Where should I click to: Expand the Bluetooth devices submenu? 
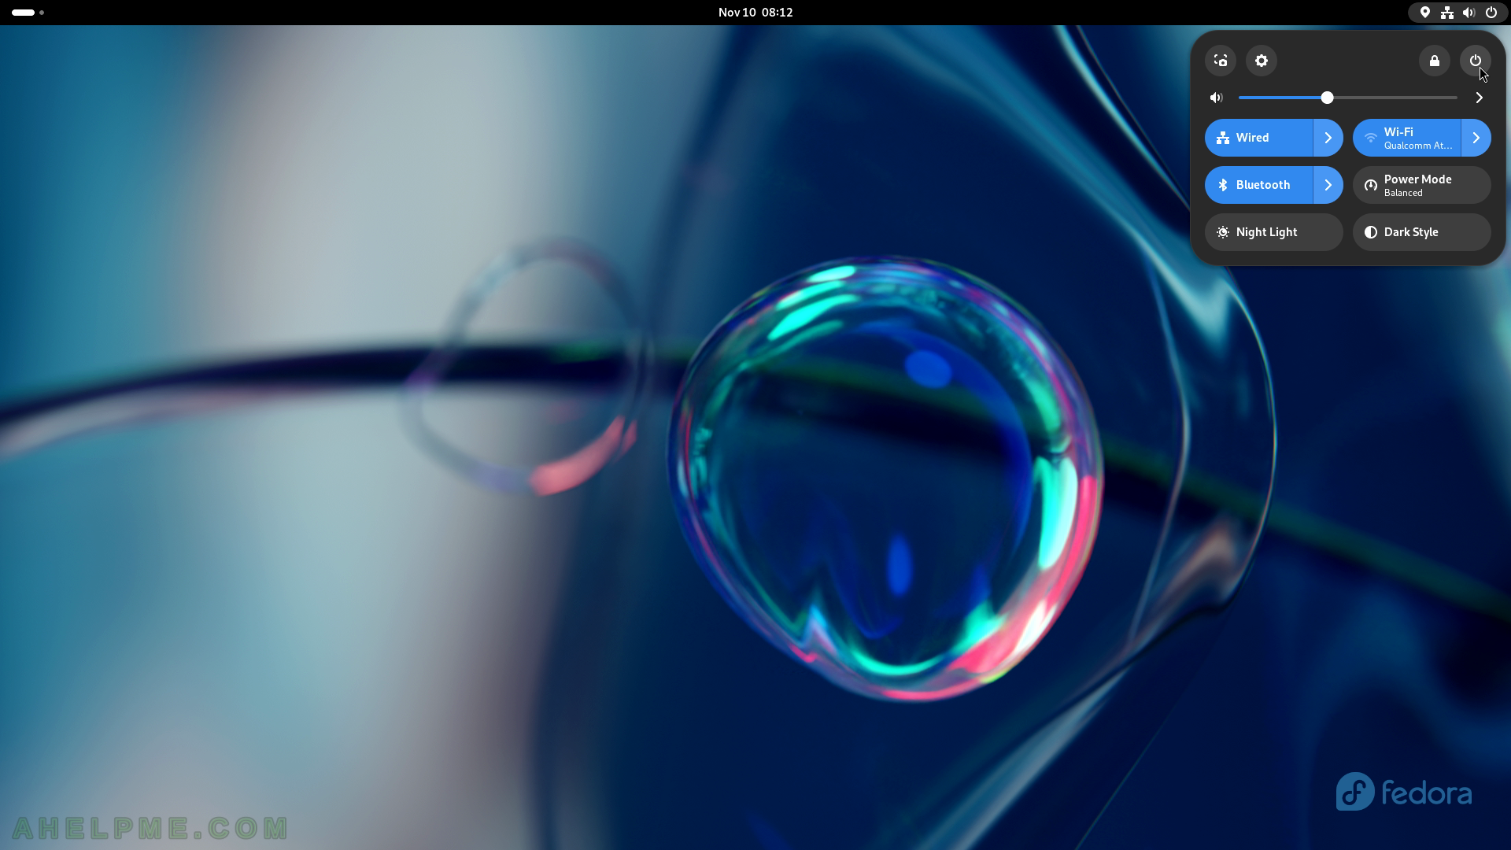(1328, 185)
